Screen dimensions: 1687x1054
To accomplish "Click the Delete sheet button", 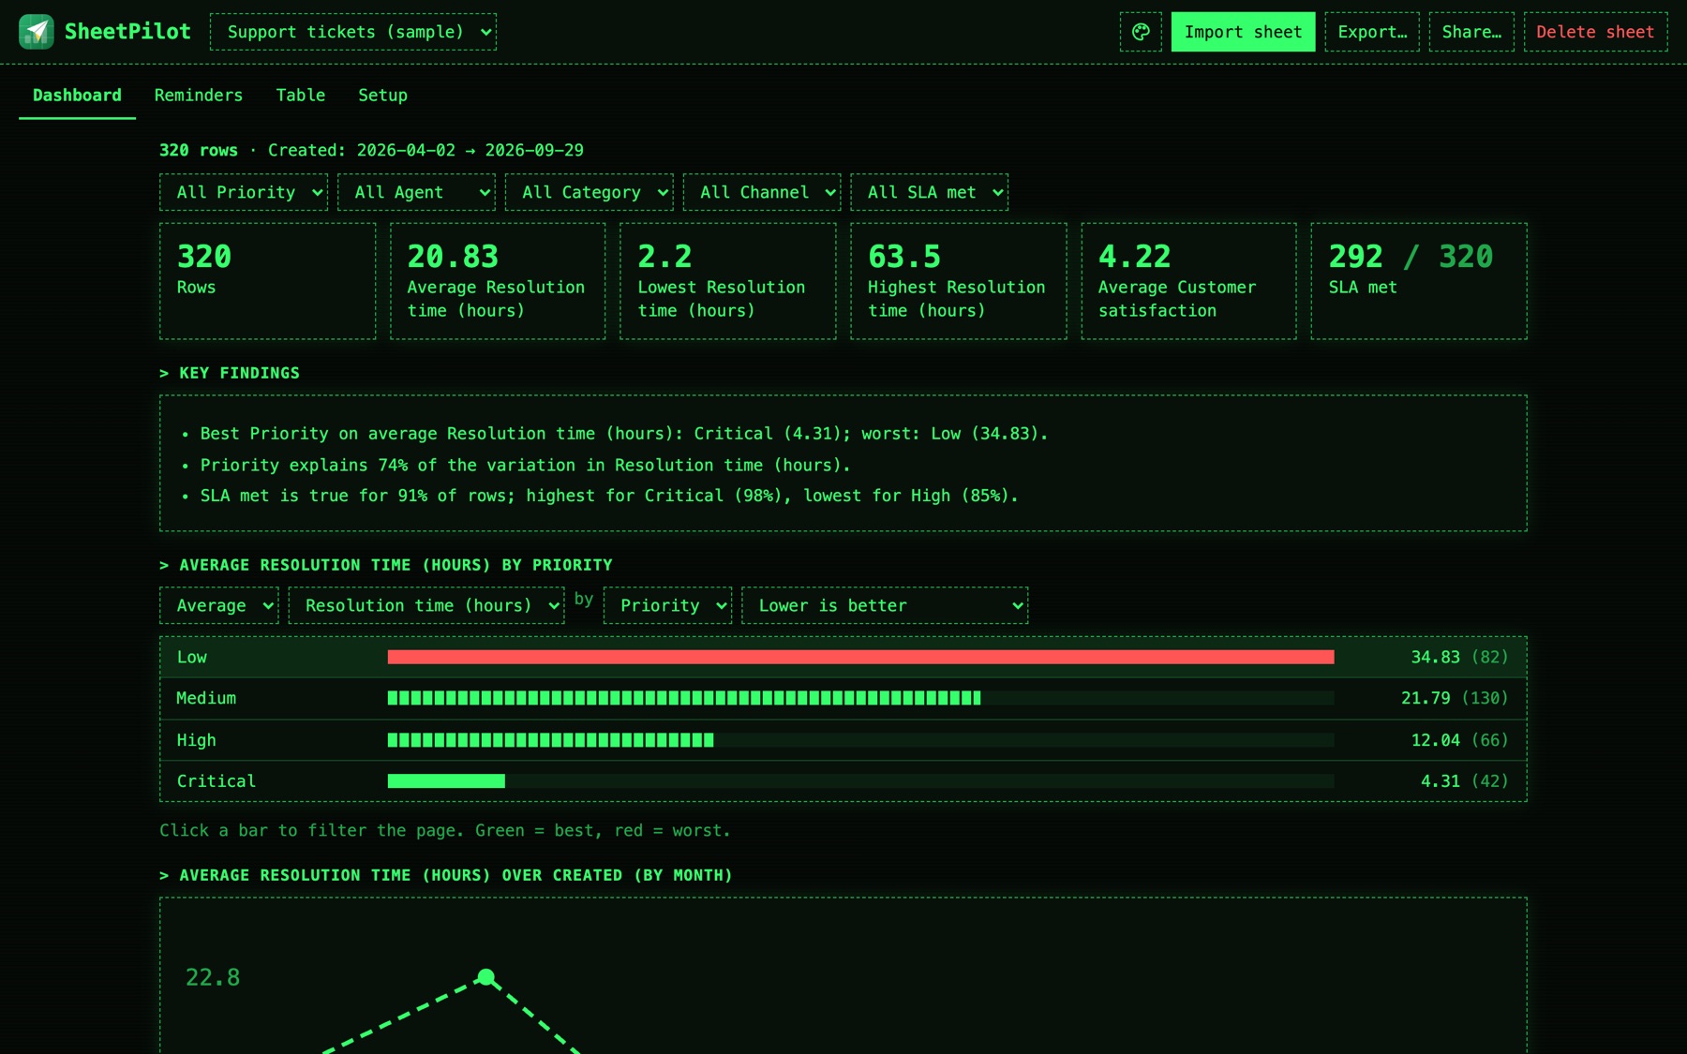I will pos(1595,32).
